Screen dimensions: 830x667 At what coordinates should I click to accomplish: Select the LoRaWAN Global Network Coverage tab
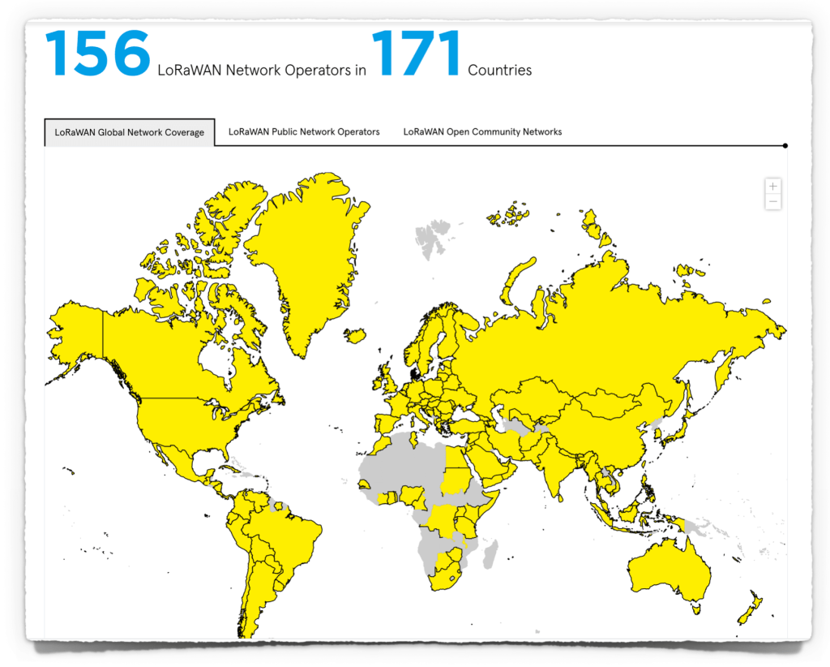click(x=130, y=132)
